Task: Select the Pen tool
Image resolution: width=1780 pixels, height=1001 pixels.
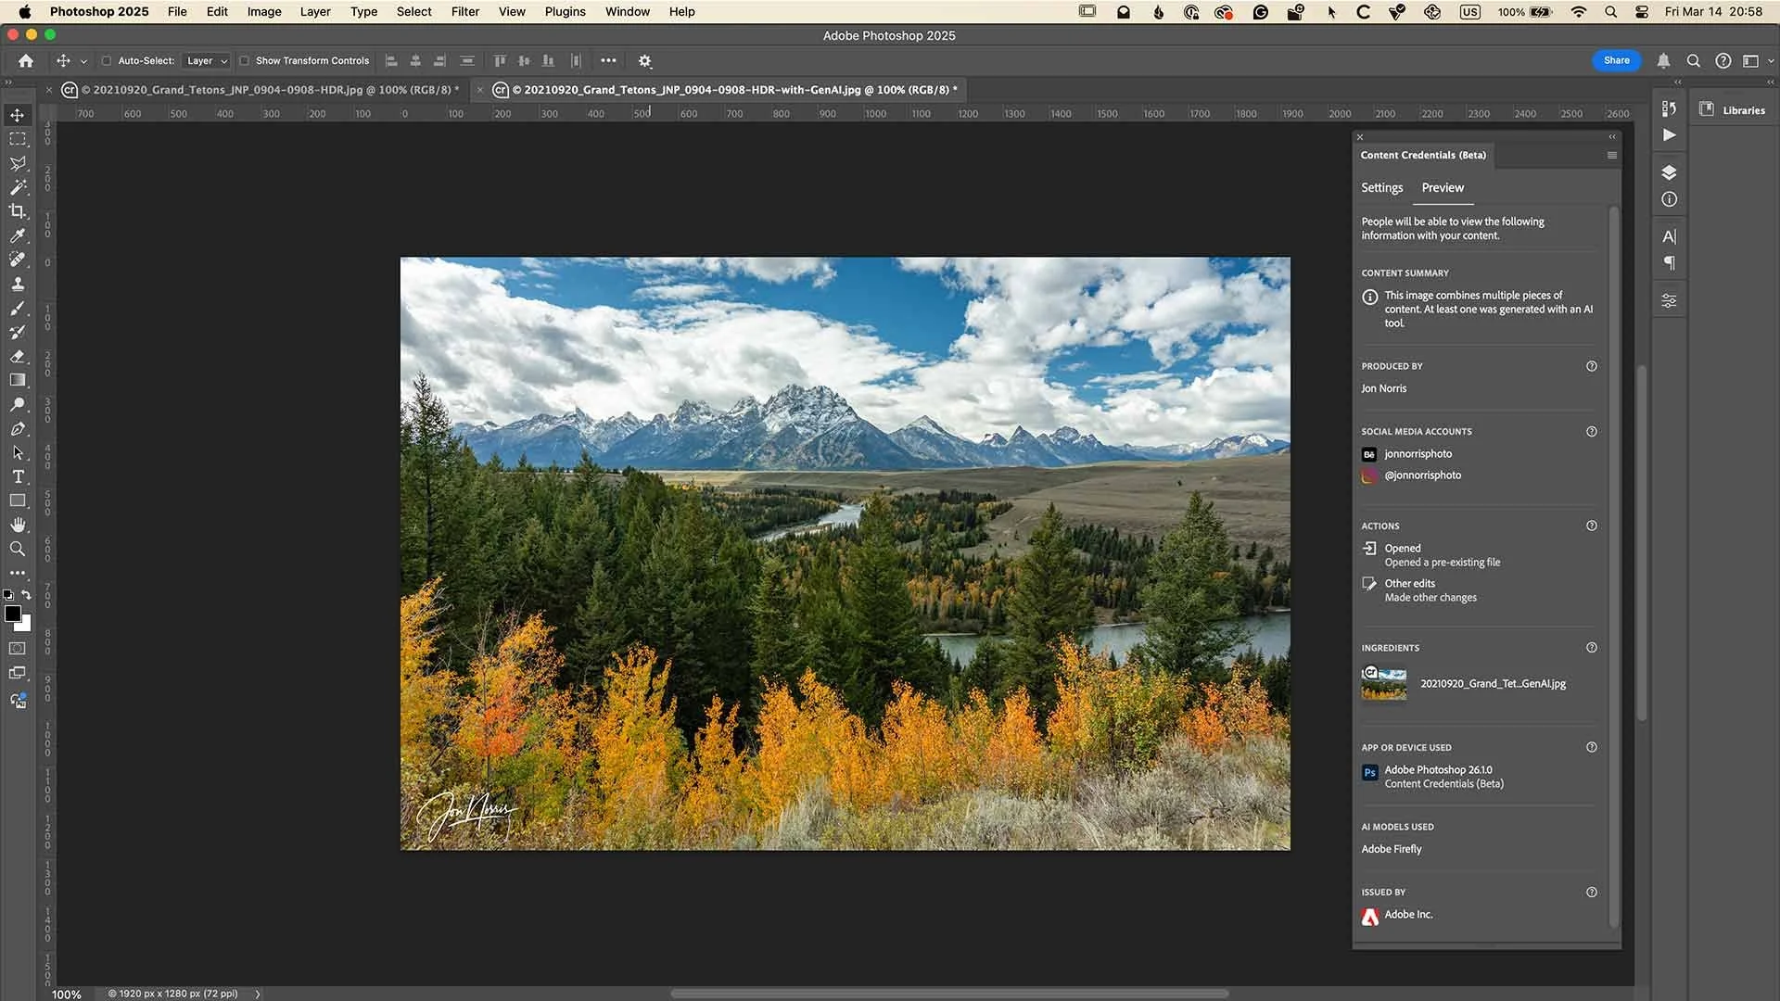Action: [x=18, y=429]
